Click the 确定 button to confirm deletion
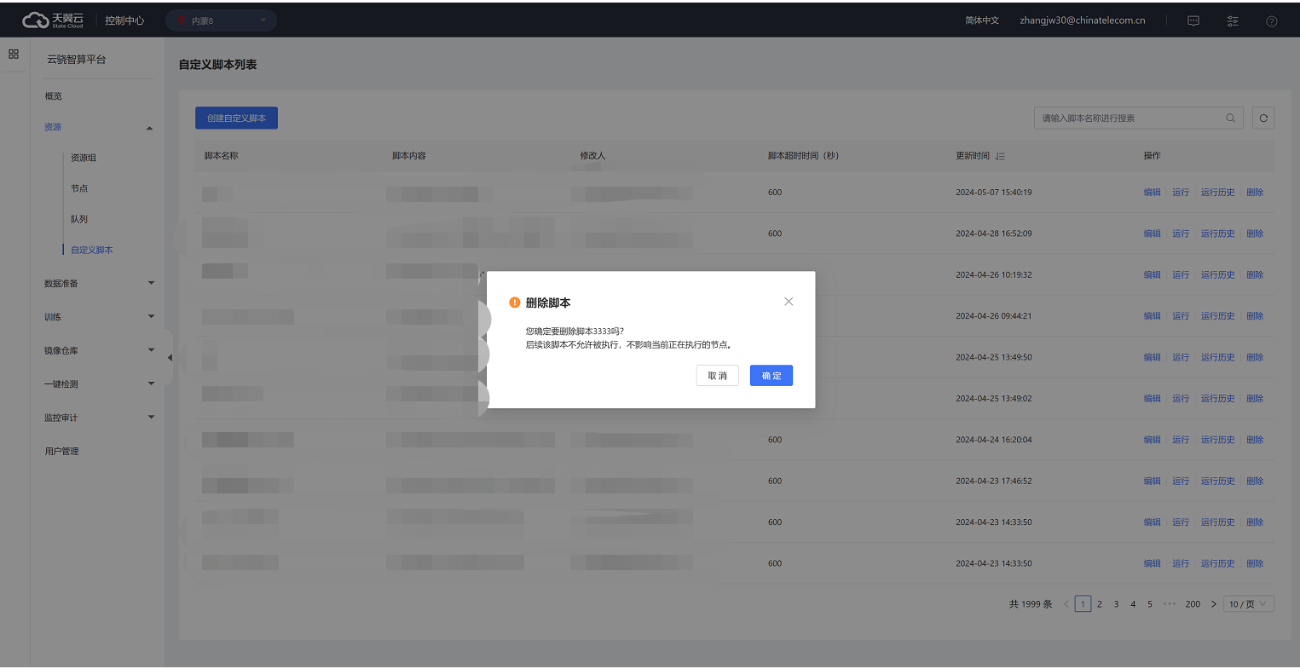Screen dimensions: 1300x669 [771, 376]
